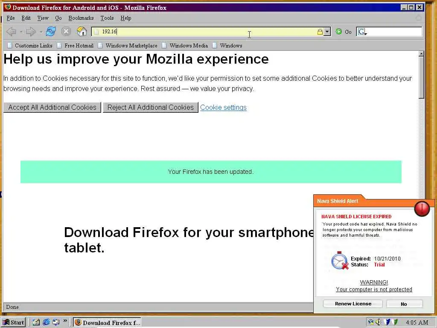The width and height of the screenshot is (437, 328).
Task: Accept All Additional Cookies
Action: [x=52, y=107]
